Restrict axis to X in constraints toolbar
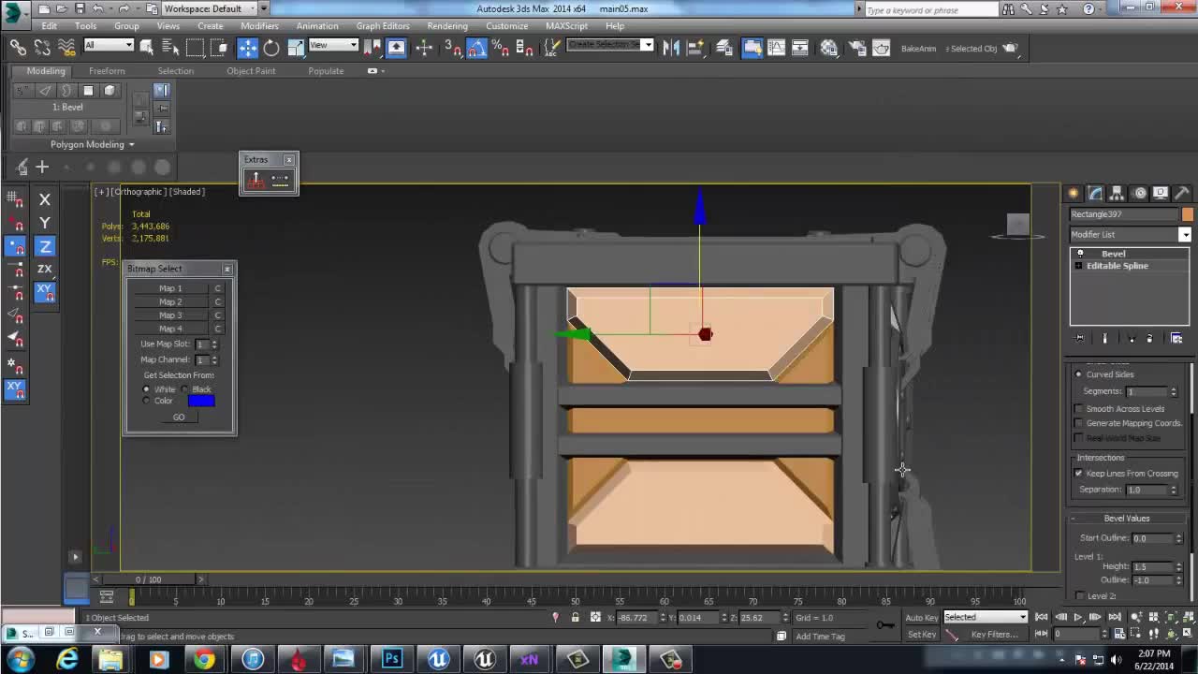Viewport: 1198px width, 674px height. coord(44,199)
